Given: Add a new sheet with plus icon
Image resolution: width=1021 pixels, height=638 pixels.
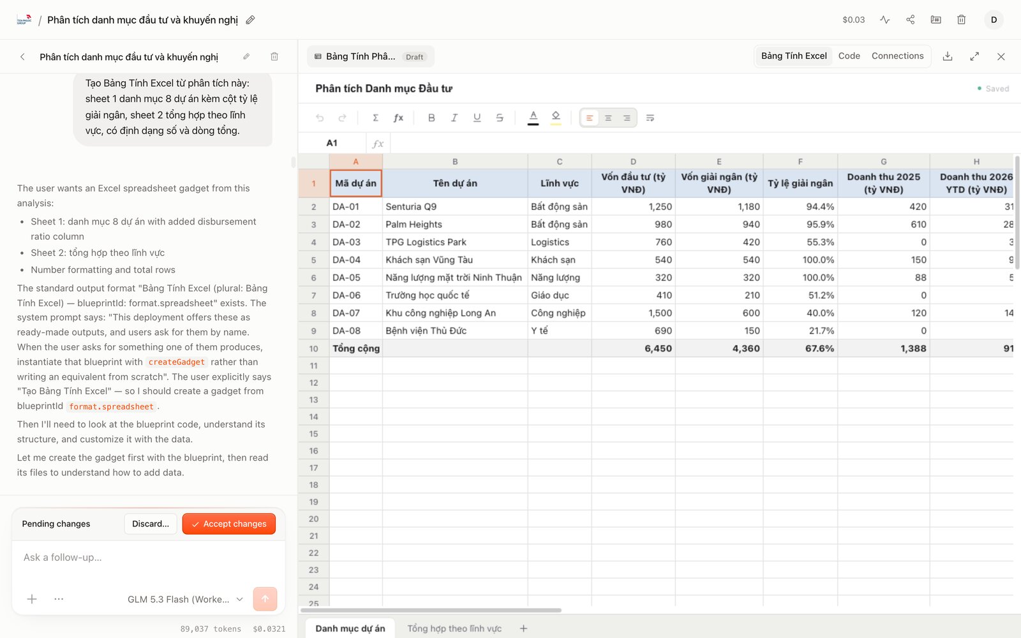Looking at the screenshot, I should (x=523, y=628).
